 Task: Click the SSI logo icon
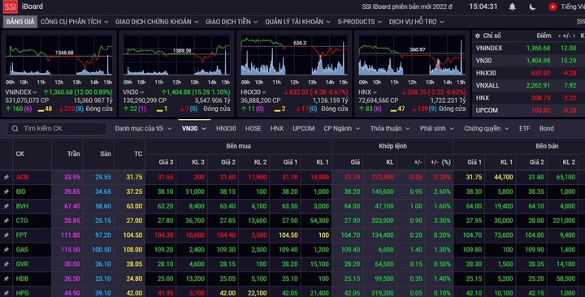pos(10,6)
